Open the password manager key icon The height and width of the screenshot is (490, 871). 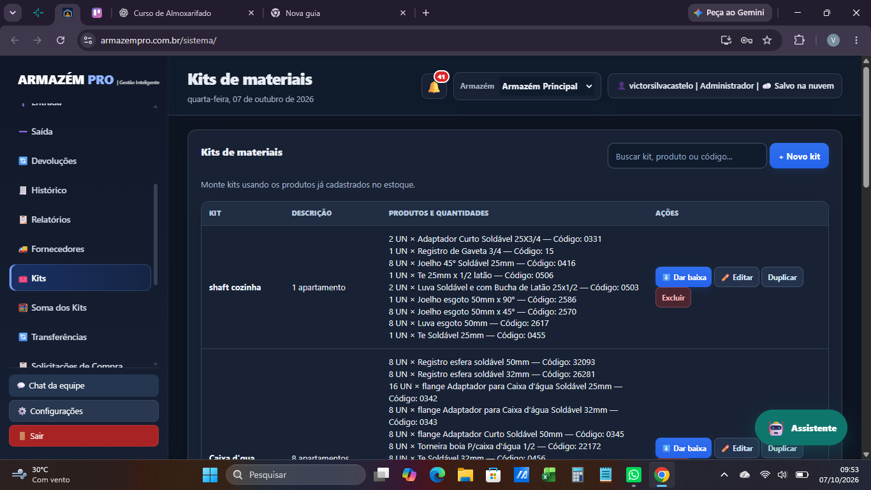click(x=746, y=40)
